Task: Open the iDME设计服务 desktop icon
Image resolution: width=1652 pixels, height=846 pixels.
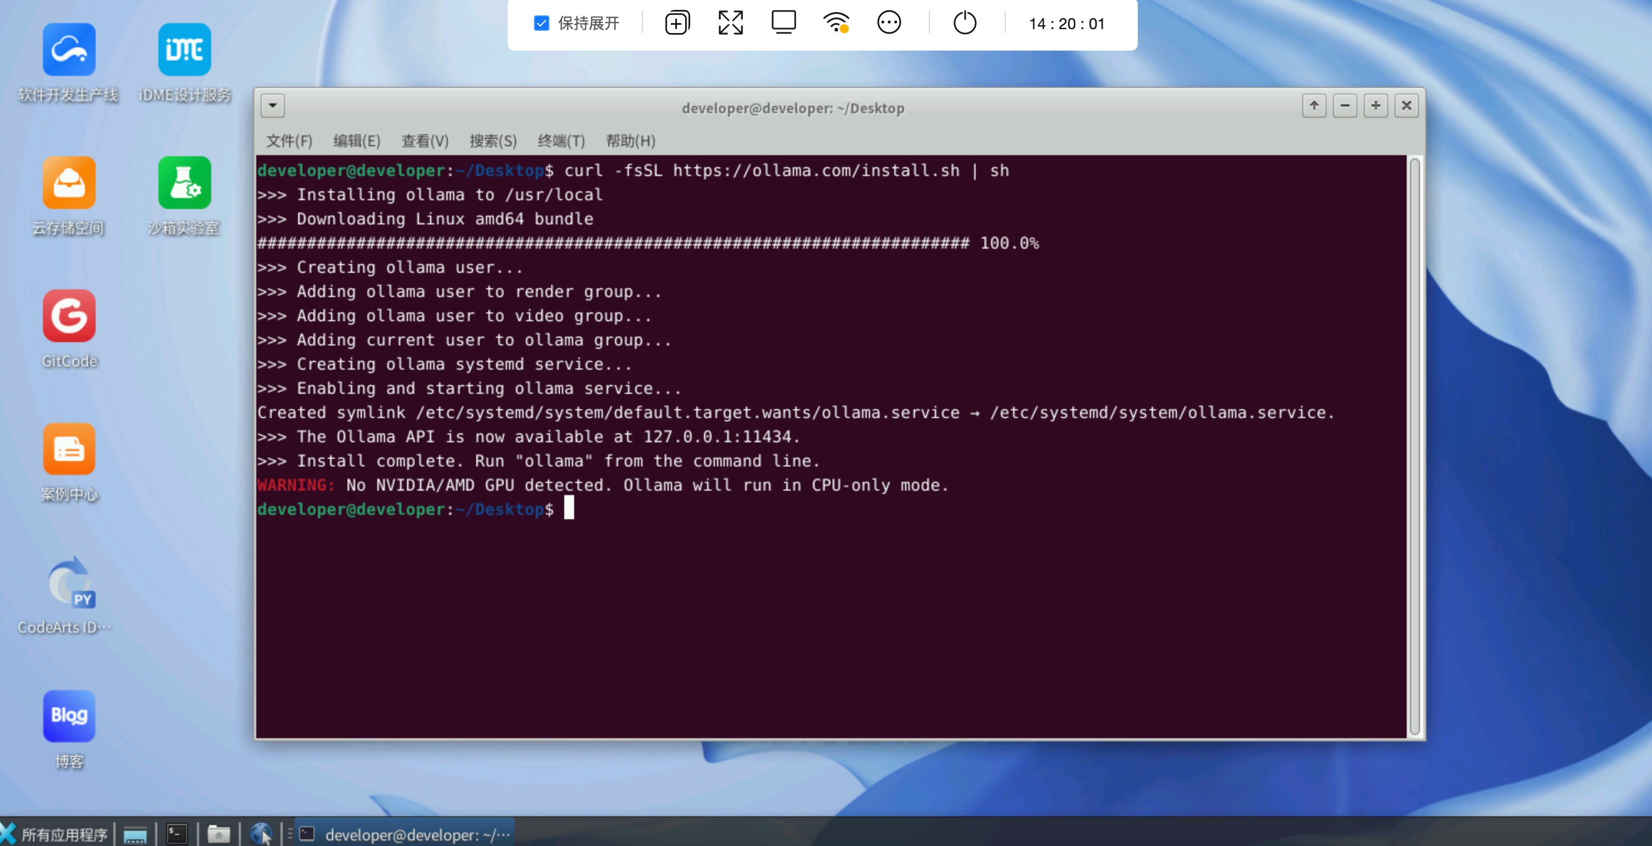Action: [184, 50]
